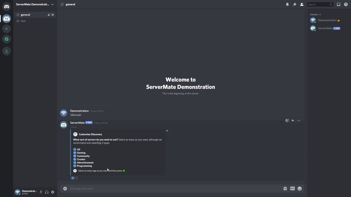This screenshot has height=197, width=351.
Task: Dismiss the Customise Discovery embed
Action: coord(167,131)
